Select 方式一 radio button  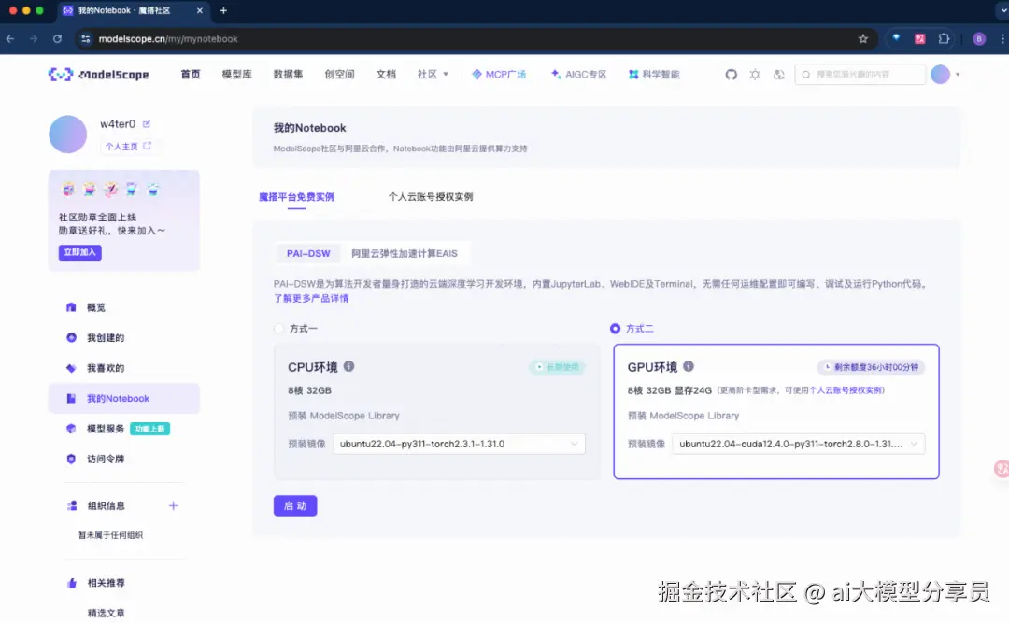278,329
